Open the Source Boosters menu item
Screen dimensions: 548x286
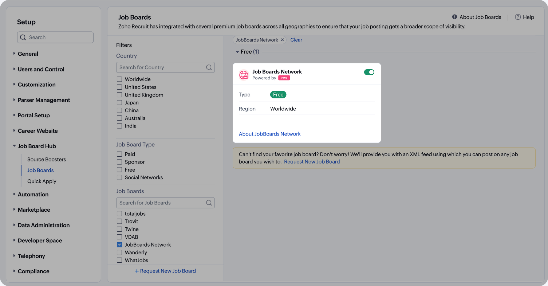tap(47, 160)
